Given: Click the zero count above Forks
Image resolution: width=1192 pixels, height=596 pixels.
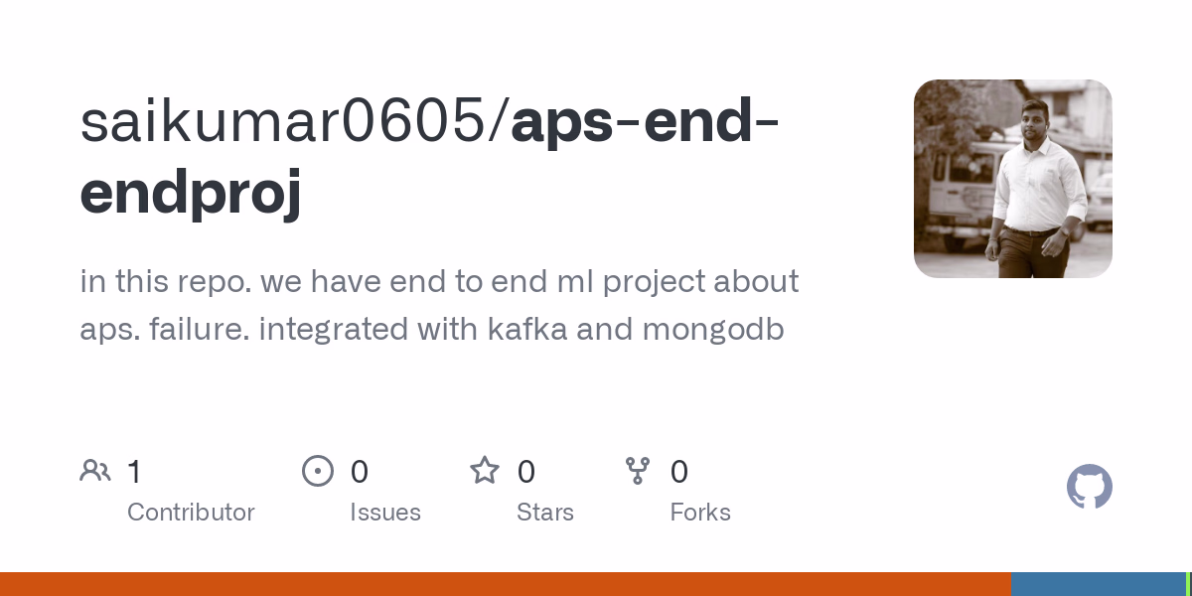Looking at the screenshot, I should (679, 472).
